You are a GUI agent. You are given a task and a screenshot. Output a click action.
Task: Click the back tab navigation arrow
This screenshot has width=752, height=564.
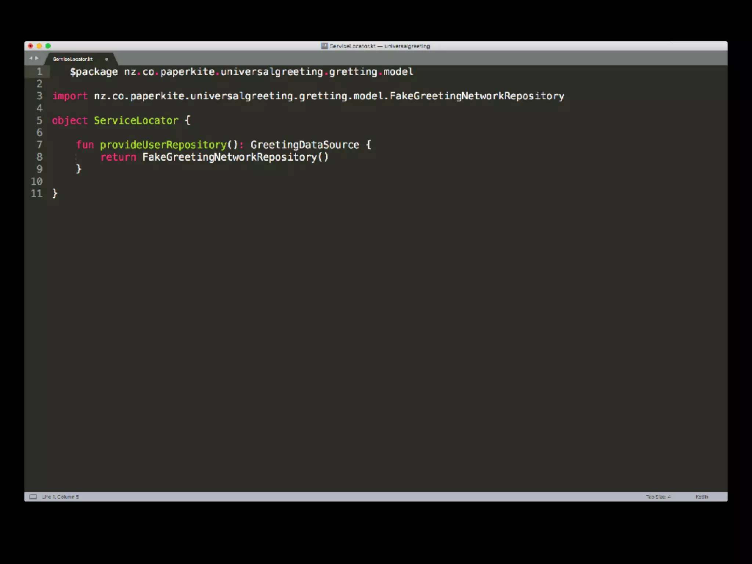coord(31,58)
